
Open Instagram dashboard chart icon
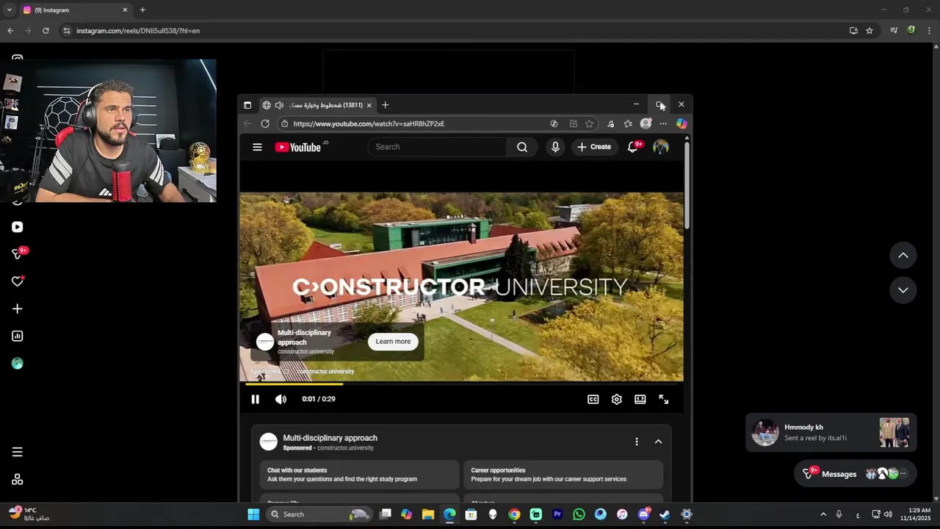click(17, 336)
